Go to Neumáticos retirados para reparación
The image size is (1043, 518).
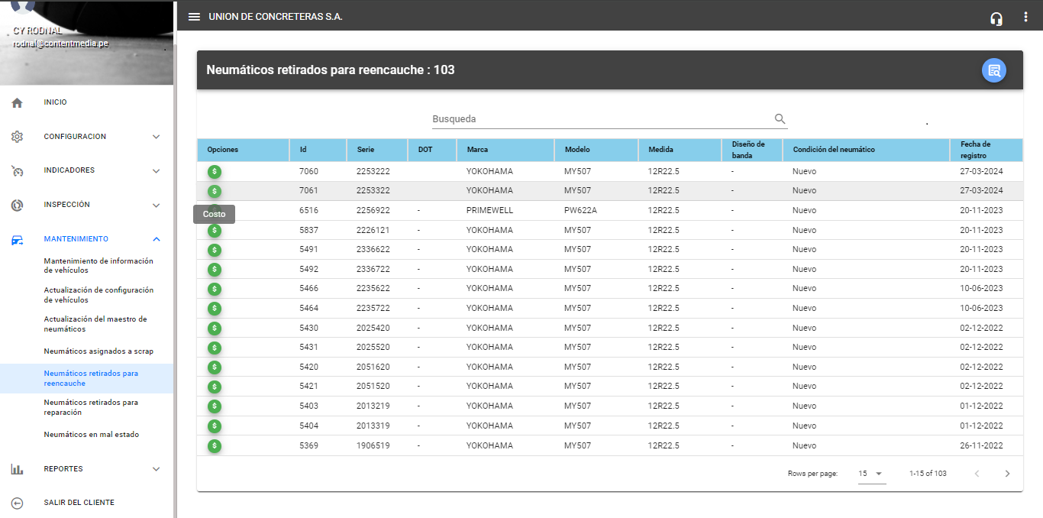(91, 407)
